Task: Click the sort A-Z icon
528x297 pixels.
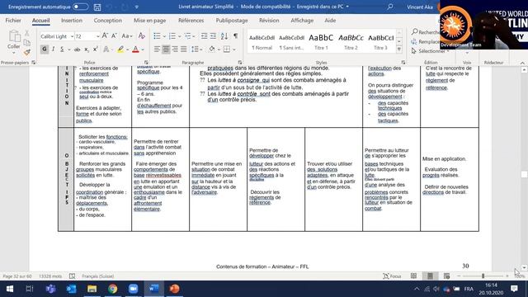Action: [224, 36]
